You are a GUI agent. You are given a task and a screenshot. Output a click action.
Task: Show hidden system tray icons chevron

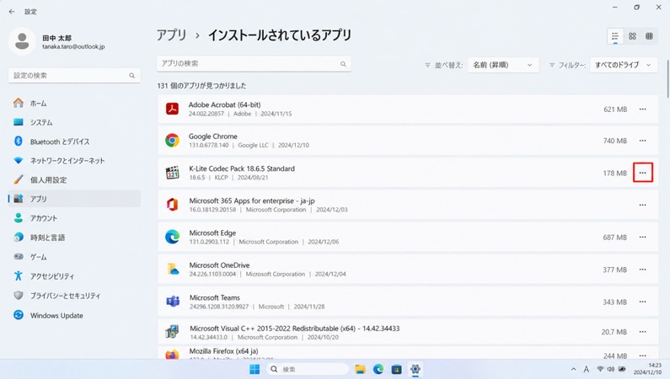coord(573,369)
